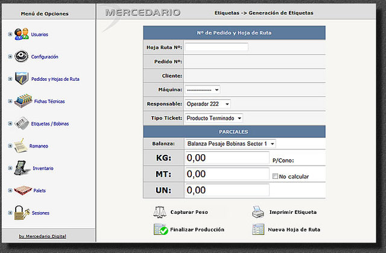Click the Nueva Hoja de Ruta label

pos(294,230)
